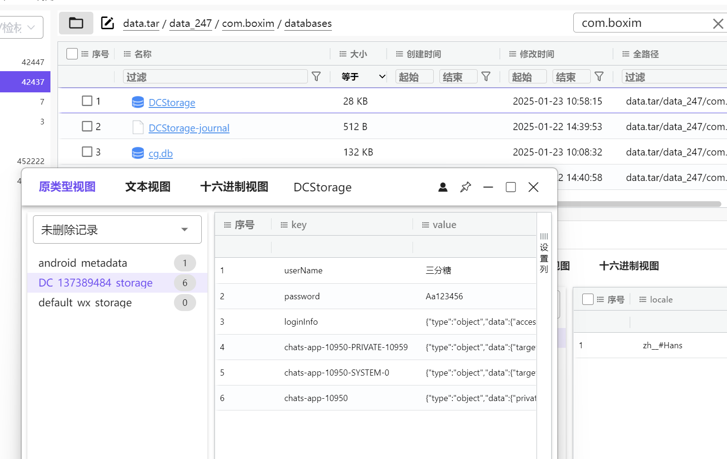Screen dimensions: 727x459
Task: Click the funnel icon for 创建时间 filter
Action: [486, 76]
